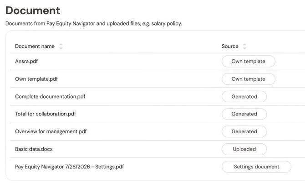Sort by Source column arrows
Viewport: 305px width, 183px height.
tap(244, 47)
